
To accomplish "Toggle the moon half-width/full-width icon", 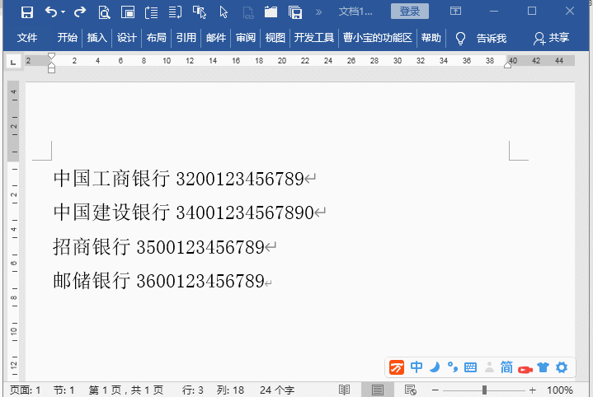I will click(x=435, y=367).
